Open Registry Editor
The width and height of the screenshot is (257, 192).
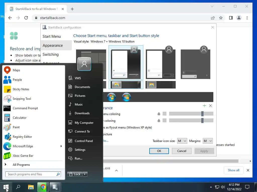(x=34, y=137)
